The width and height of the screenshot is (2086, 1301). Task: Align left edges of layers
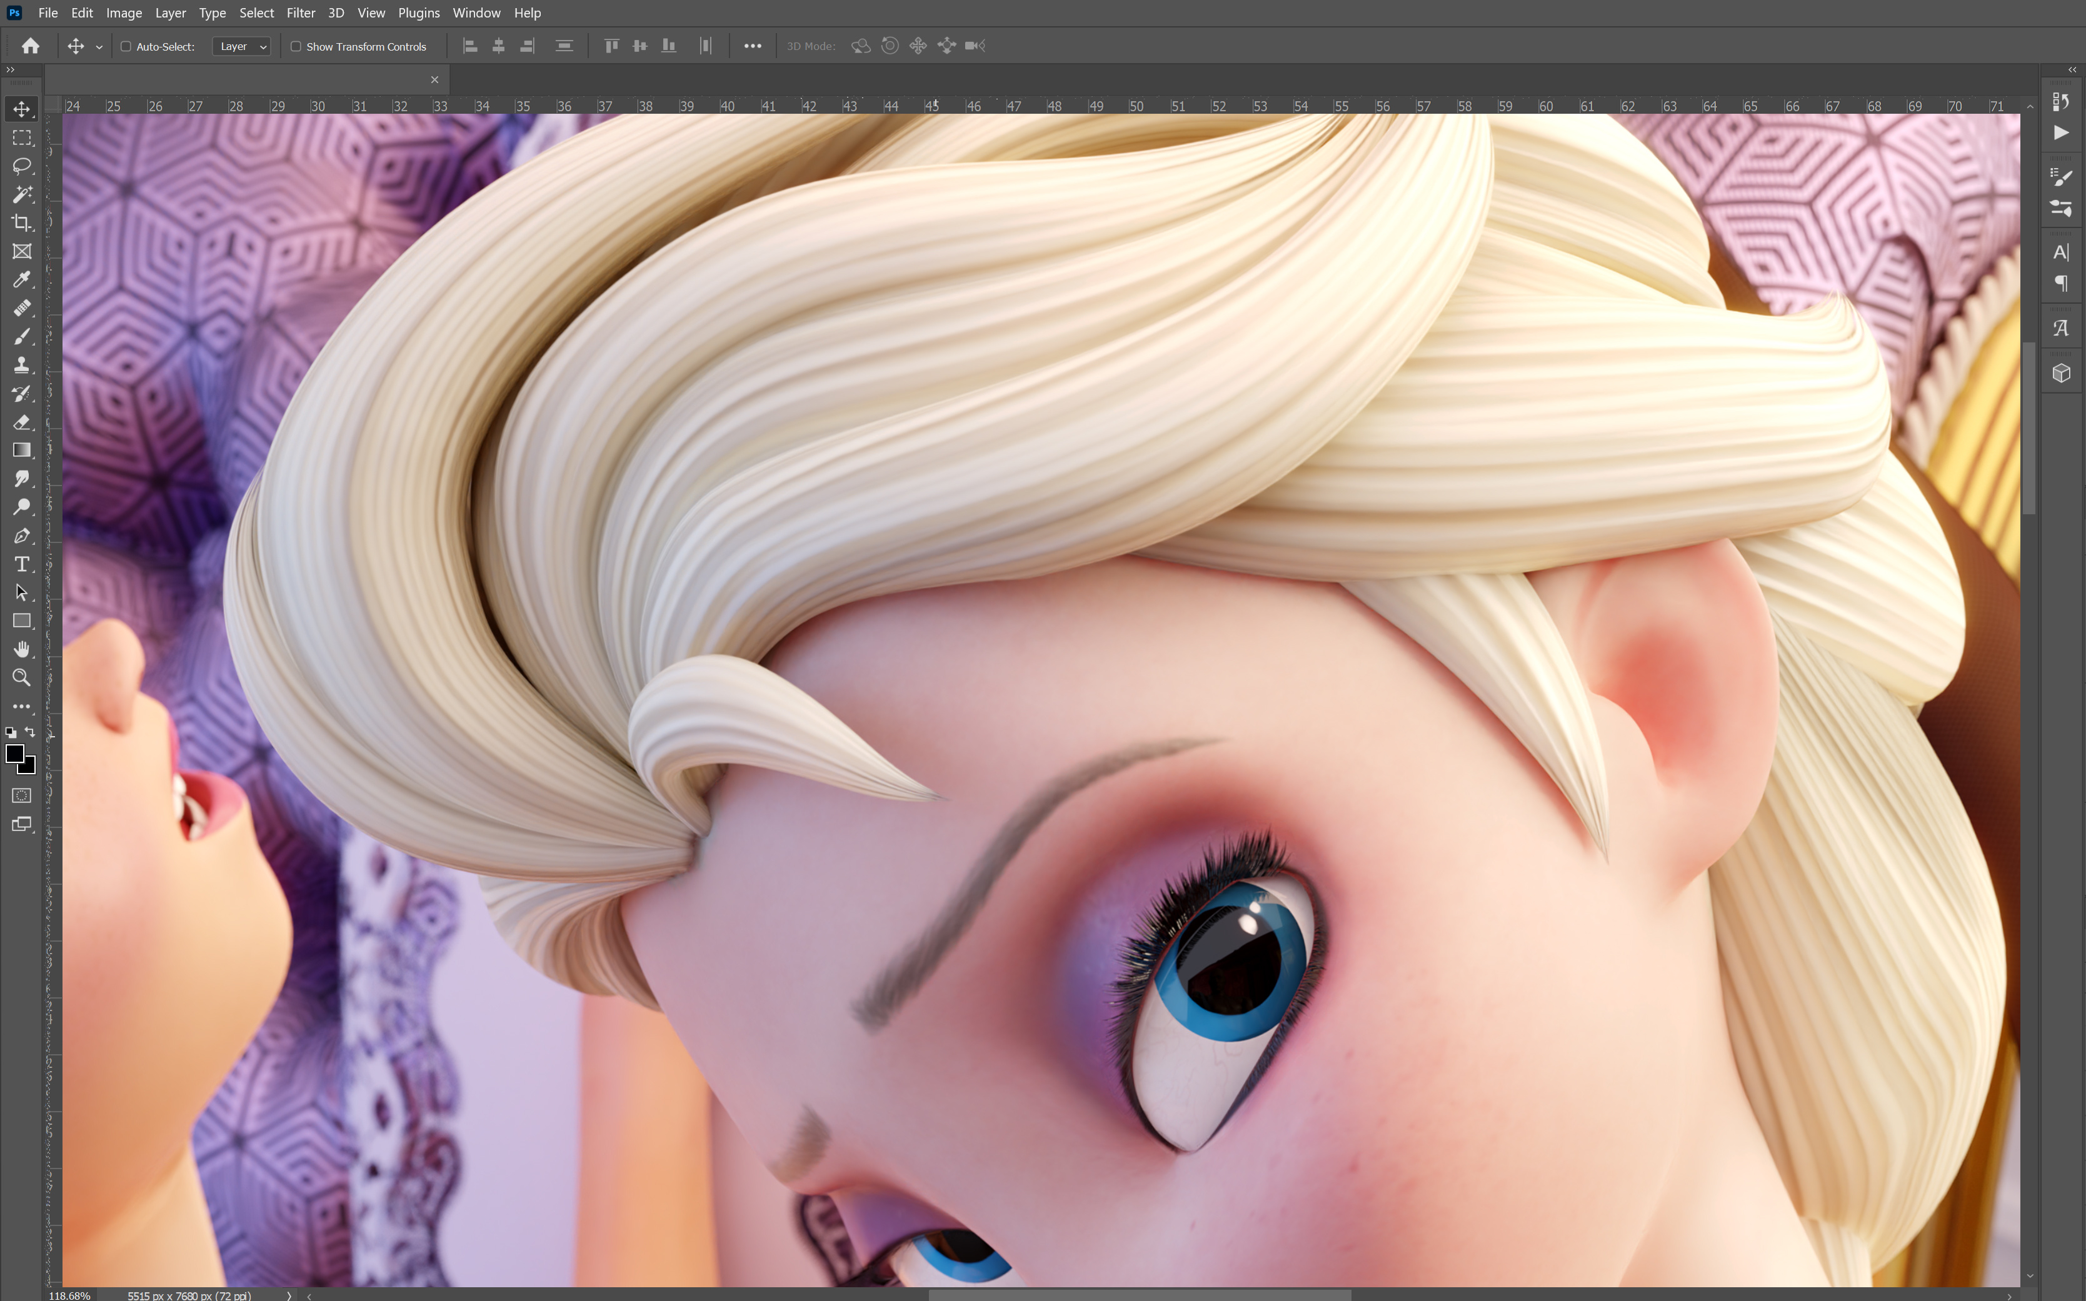[470, 46]
